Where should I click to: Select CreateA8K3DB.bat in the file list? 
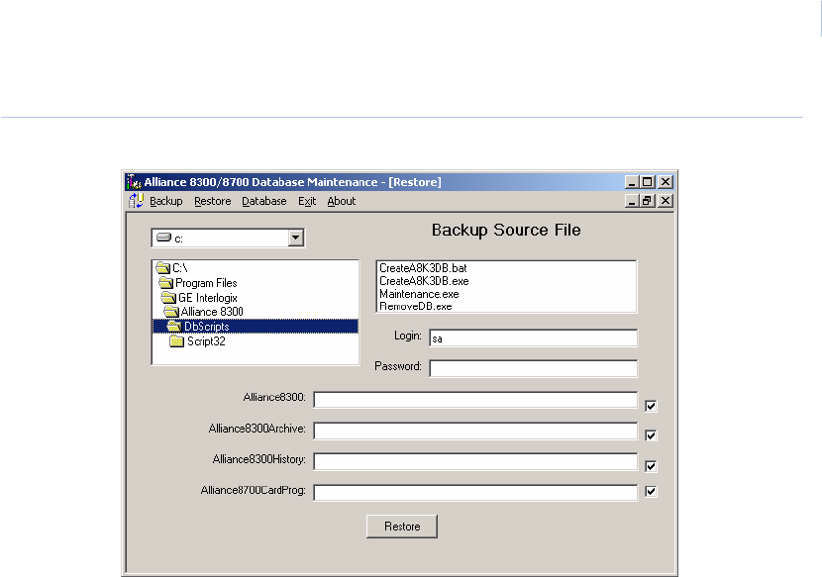tap(423, 268)
